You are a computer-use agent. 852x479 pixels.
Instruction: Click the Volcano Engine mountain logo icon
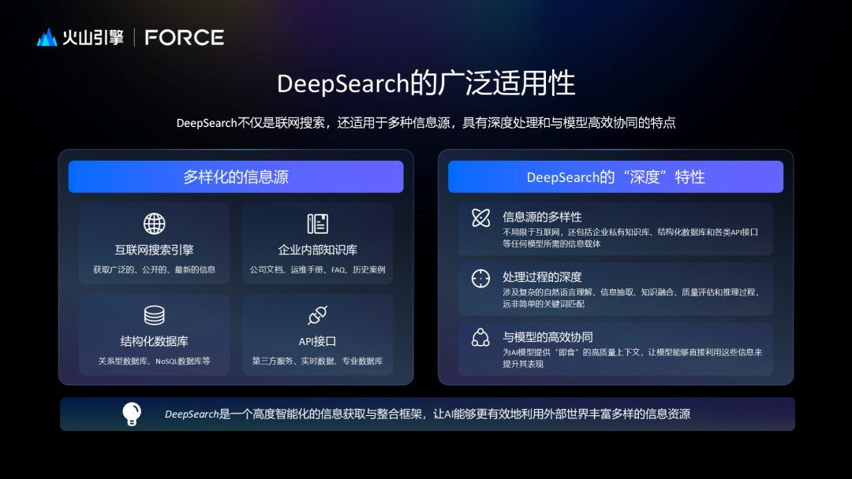point(47,37)
